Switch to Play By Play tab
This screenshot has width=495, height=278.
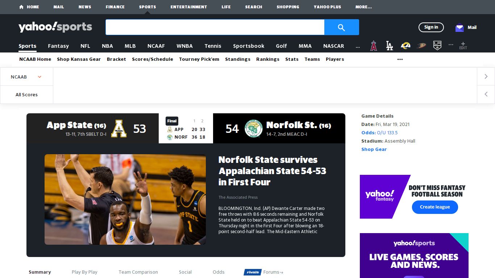pos(84,272)
